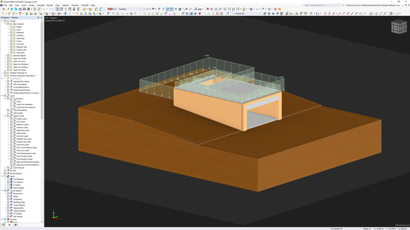Click the Print icon in the toolbar
This screenshot has width=410, height=230.
pos(28,9)
